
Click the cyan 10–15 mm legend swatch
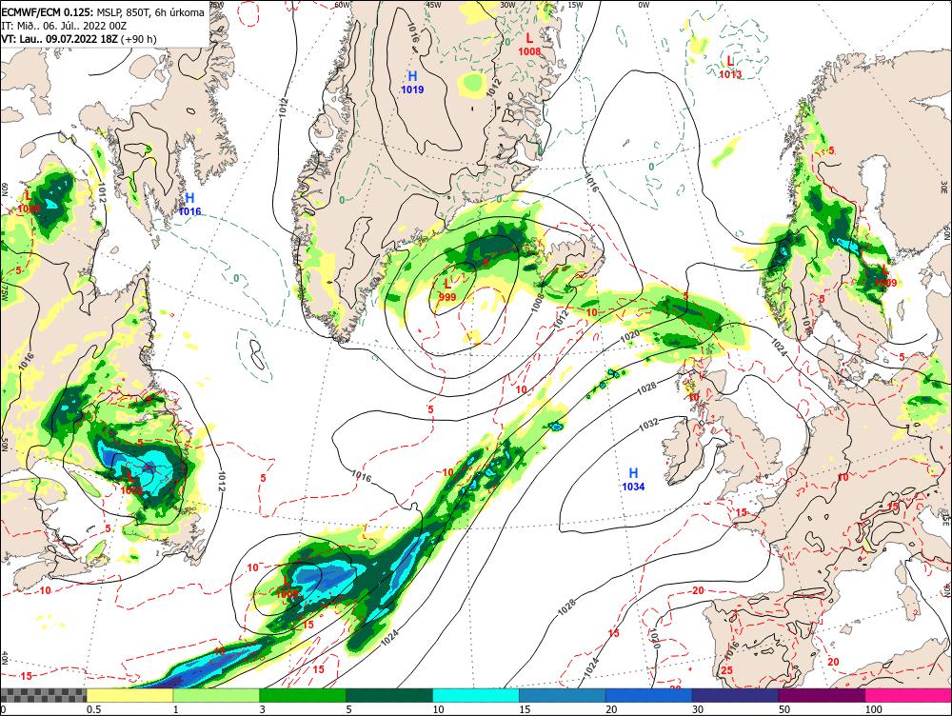[x=476, y=695]
